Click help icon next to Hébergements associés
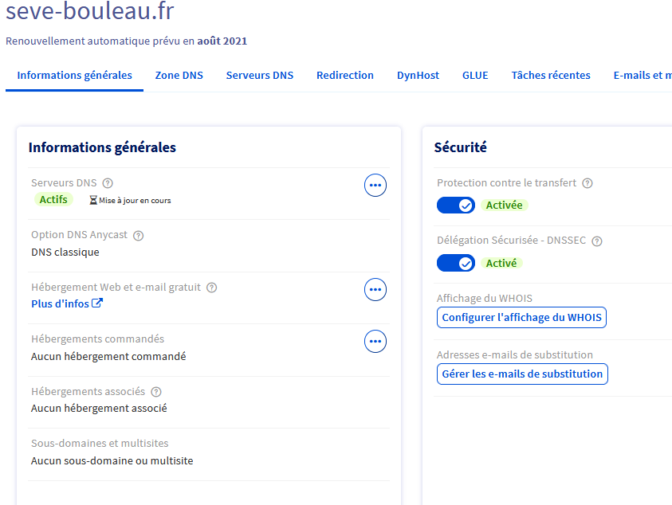The height and width of the screenshot is (505, 672). click(155, 392)
